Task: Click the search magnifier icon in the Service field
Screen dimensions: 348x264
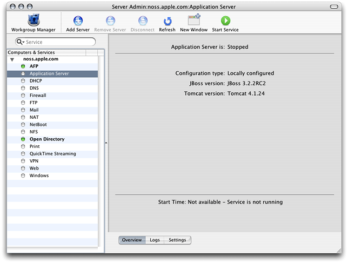Action: click(x=20, y=42)
